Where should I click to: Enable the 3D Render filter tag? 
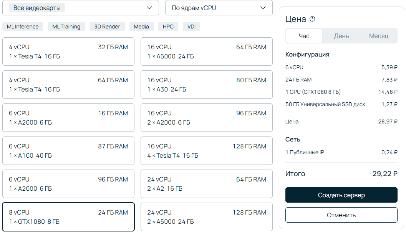point(107,27)
